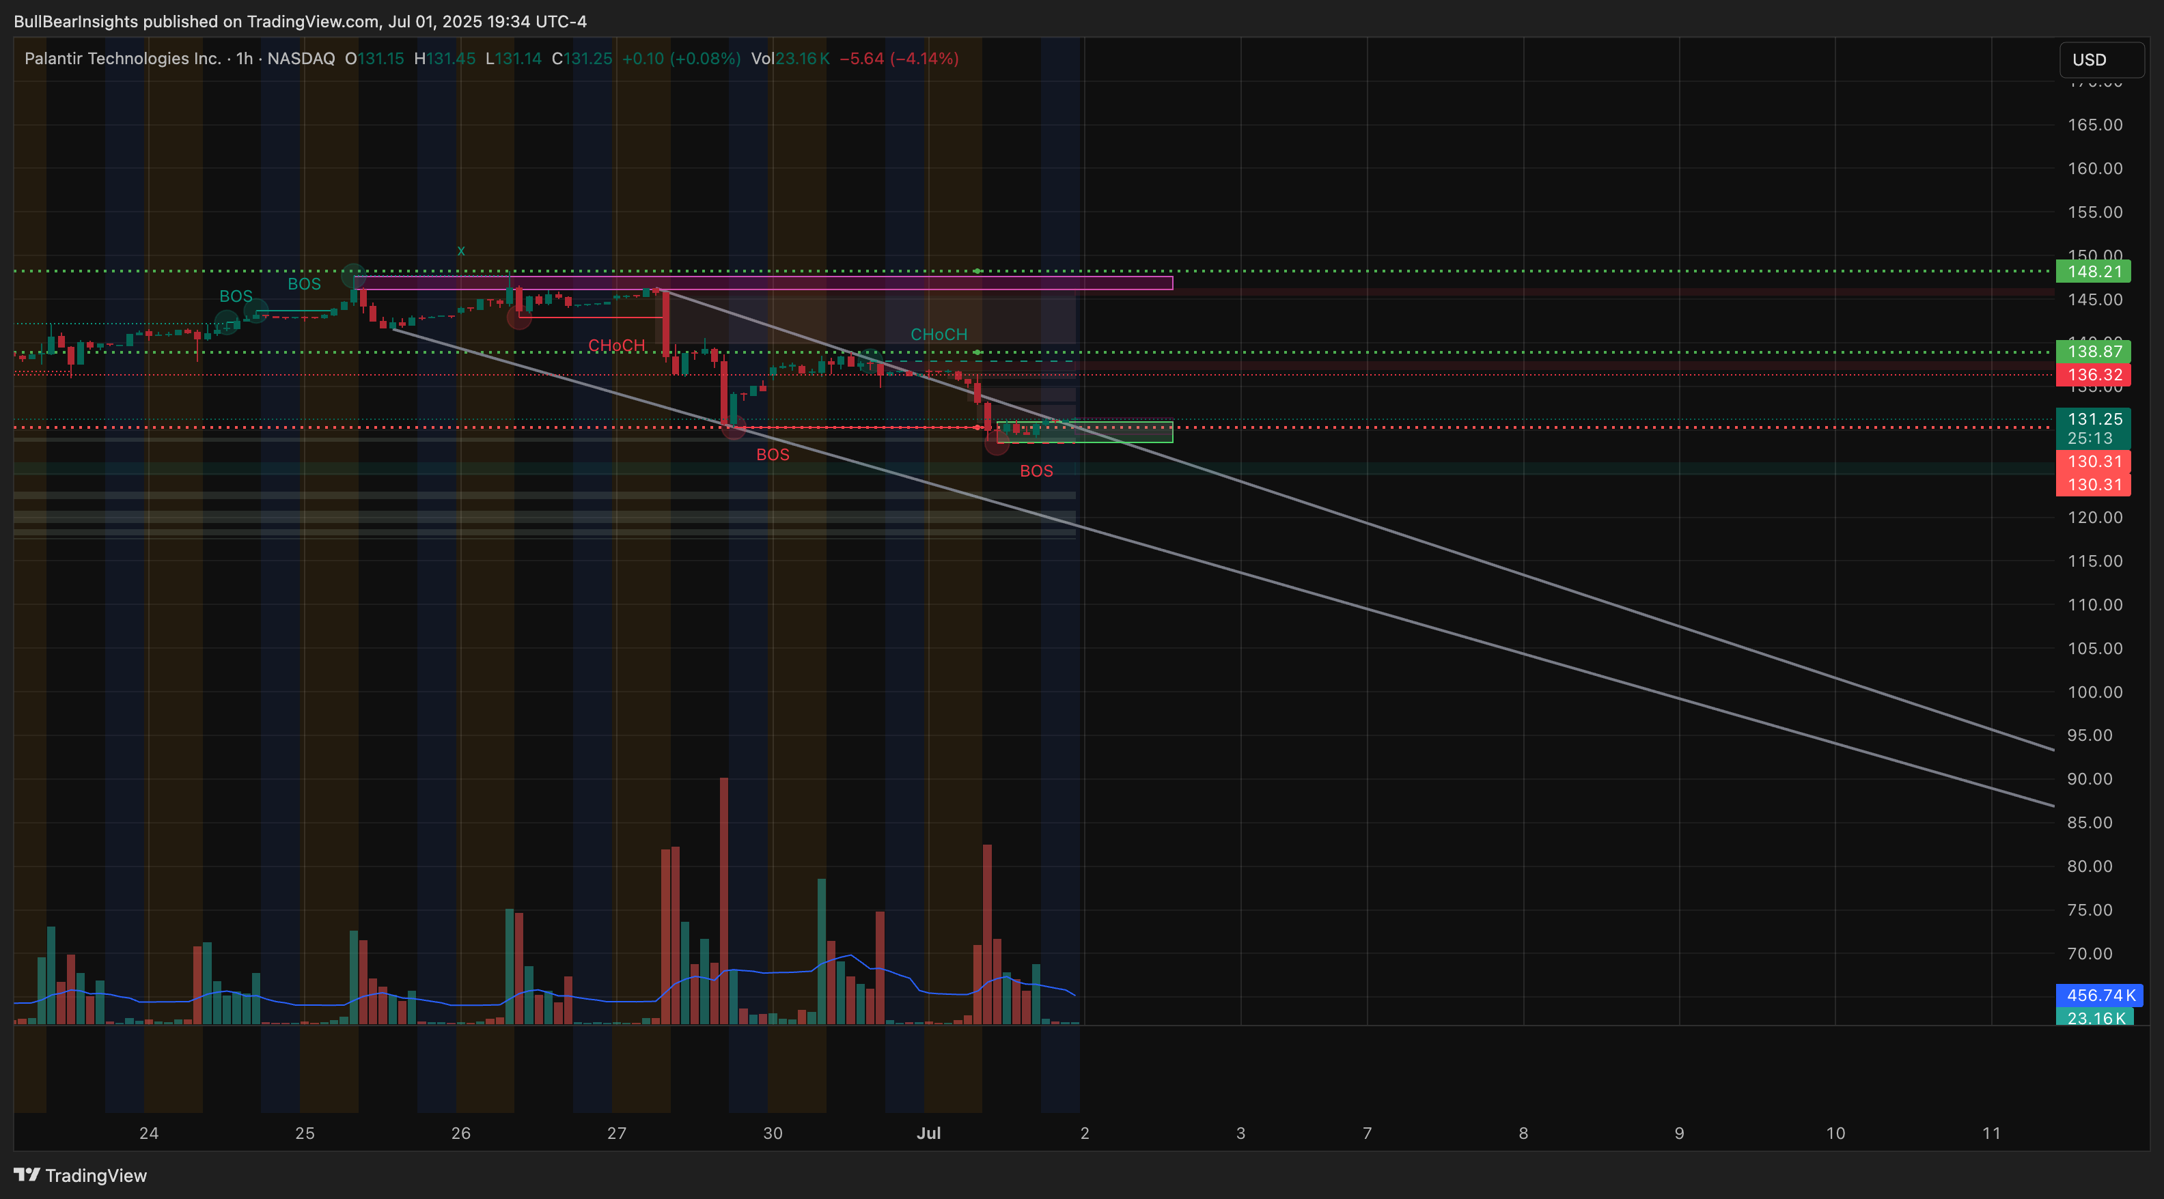This screenshot has height=1199, width=2164.
Task: Click the teal 23.16K volume label
Action: (2095, 1019)
